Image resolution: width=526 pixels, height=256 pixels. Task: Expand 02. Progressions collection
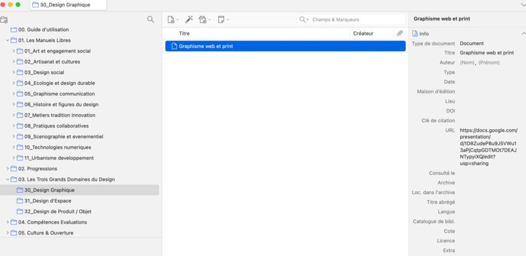click(x=7, y=169)
